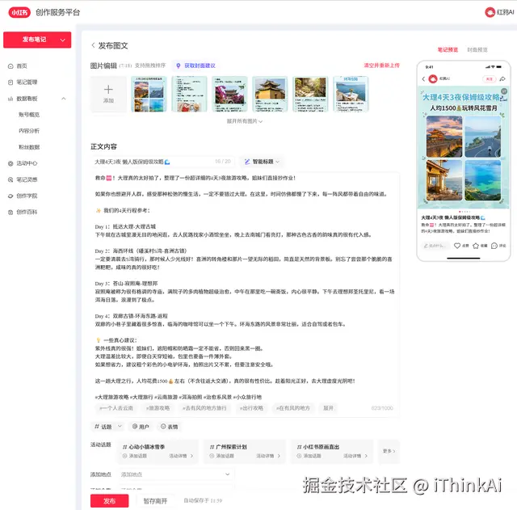Click the star favorite icon in phone preview
The width and height of the screenshot is (517, 510).
coord(476,246)
